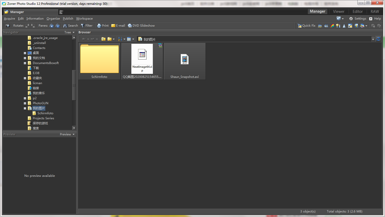Switch to RAW tab
385x217 pixels.
coord(375,12)
